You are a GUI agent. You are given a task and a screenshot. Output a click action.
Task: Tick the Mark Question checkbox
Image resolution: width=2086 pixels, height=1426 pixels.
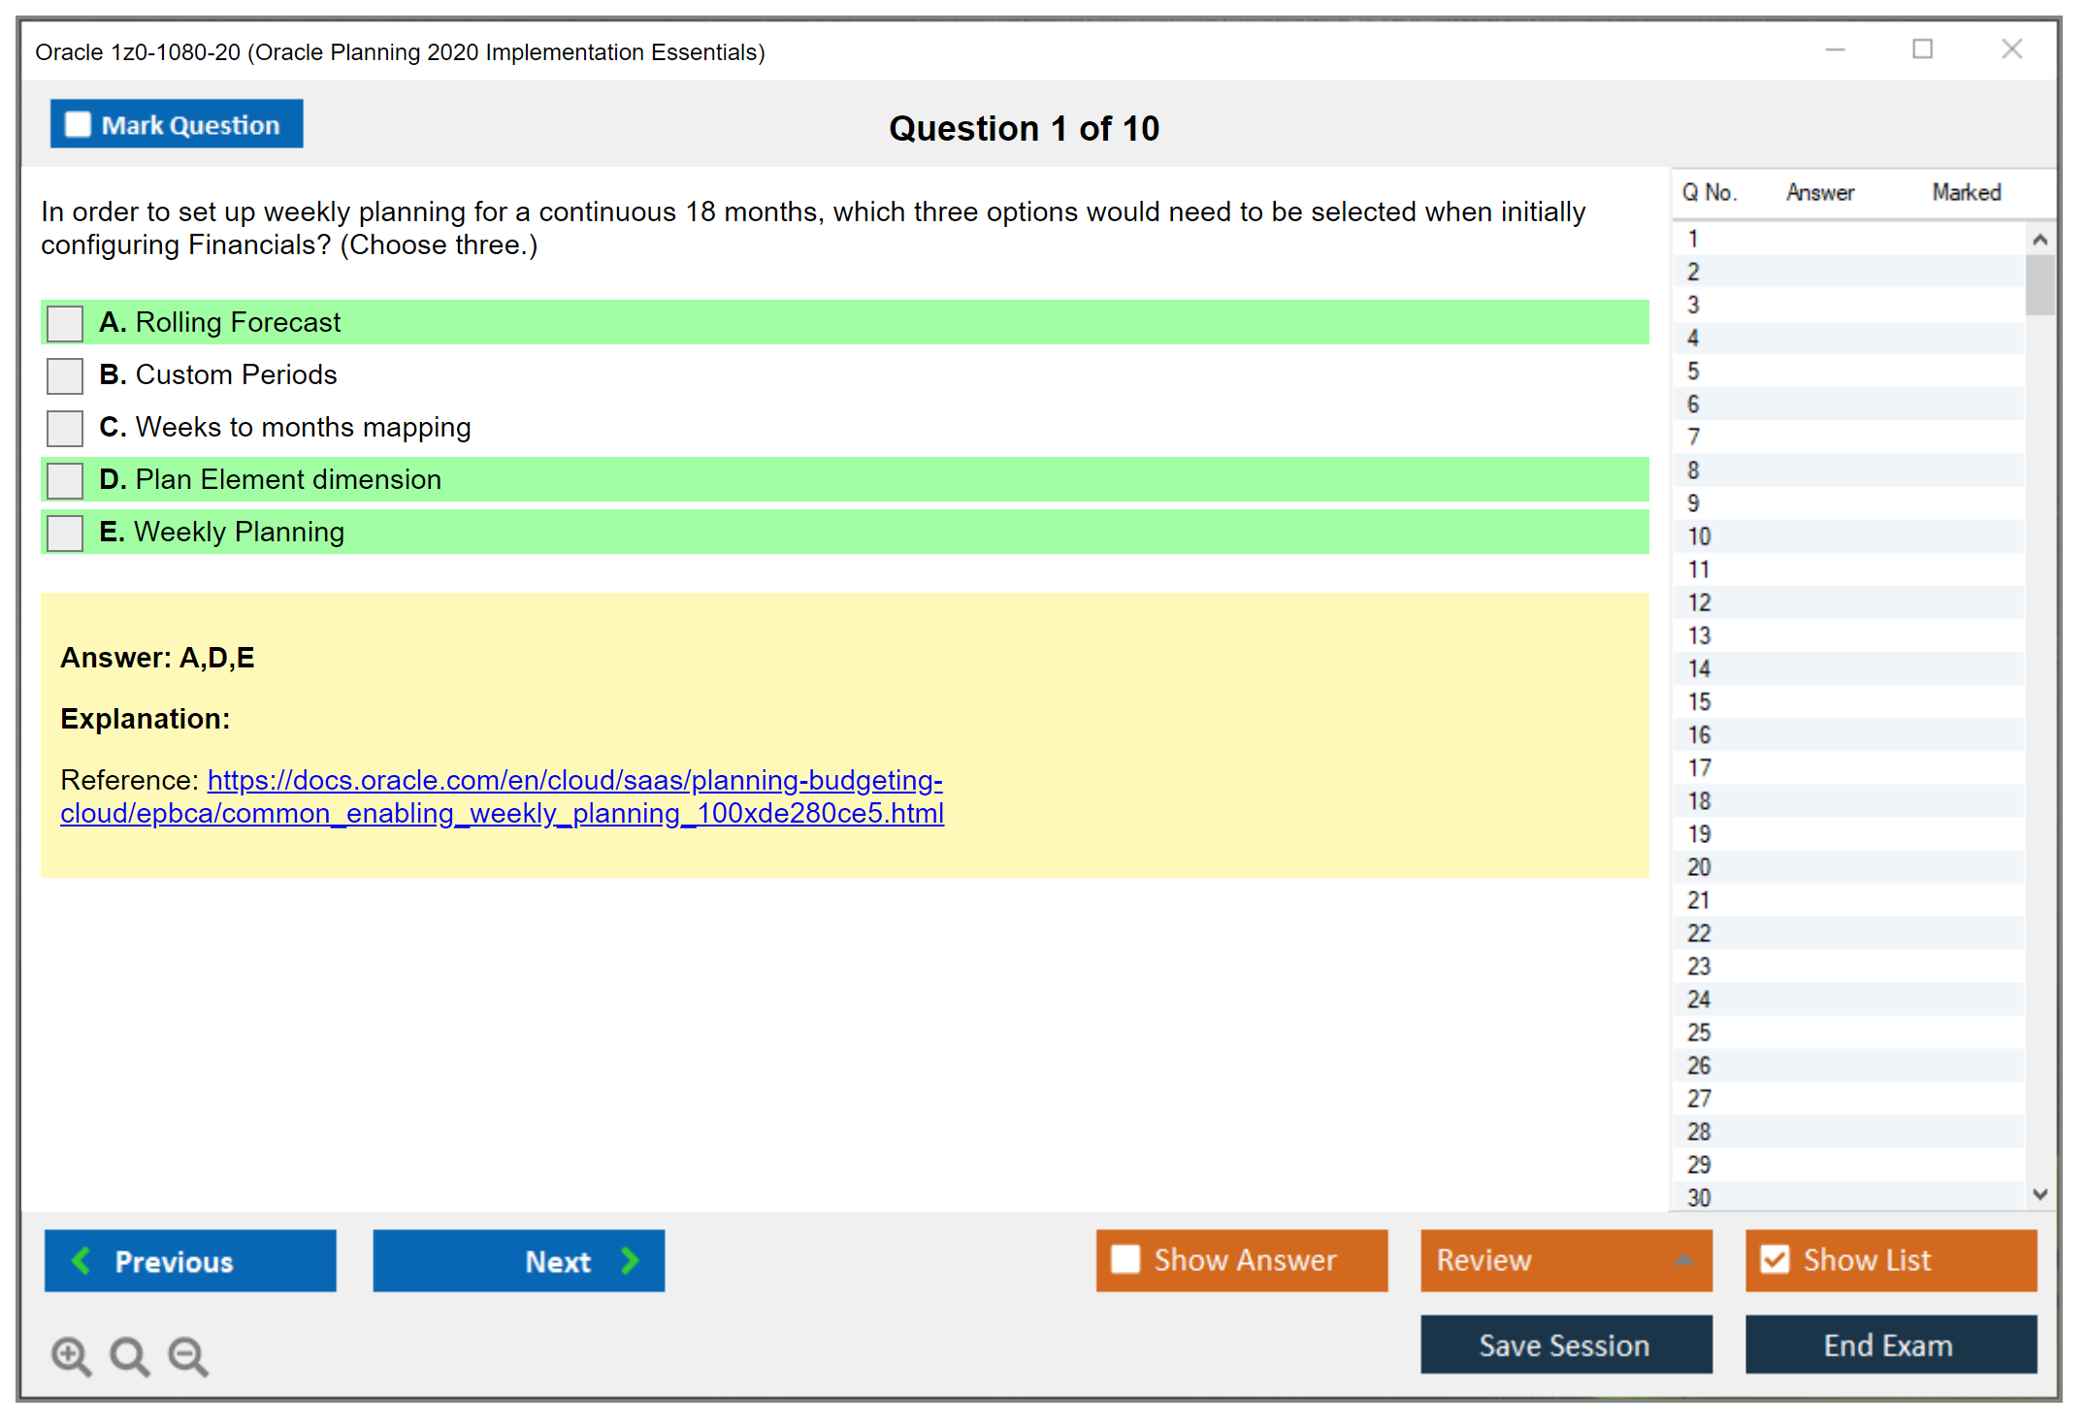click(78, 125)
